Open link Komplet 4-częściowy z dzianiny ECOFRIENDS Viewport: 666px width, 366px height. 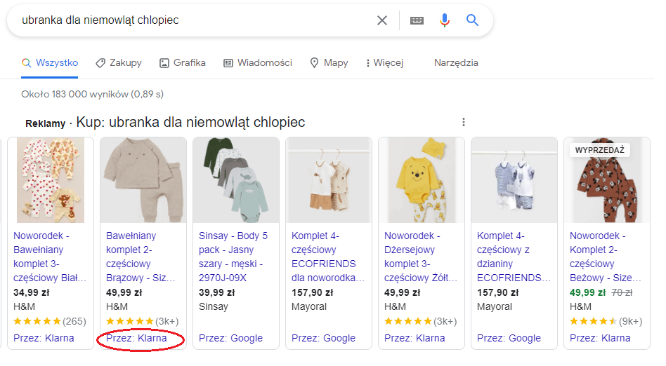click(x=514, y=257)
